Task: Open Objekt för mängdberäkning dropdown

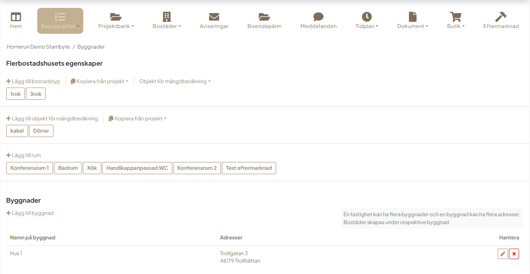Action: pyautogui.click(x=175, y=81)
